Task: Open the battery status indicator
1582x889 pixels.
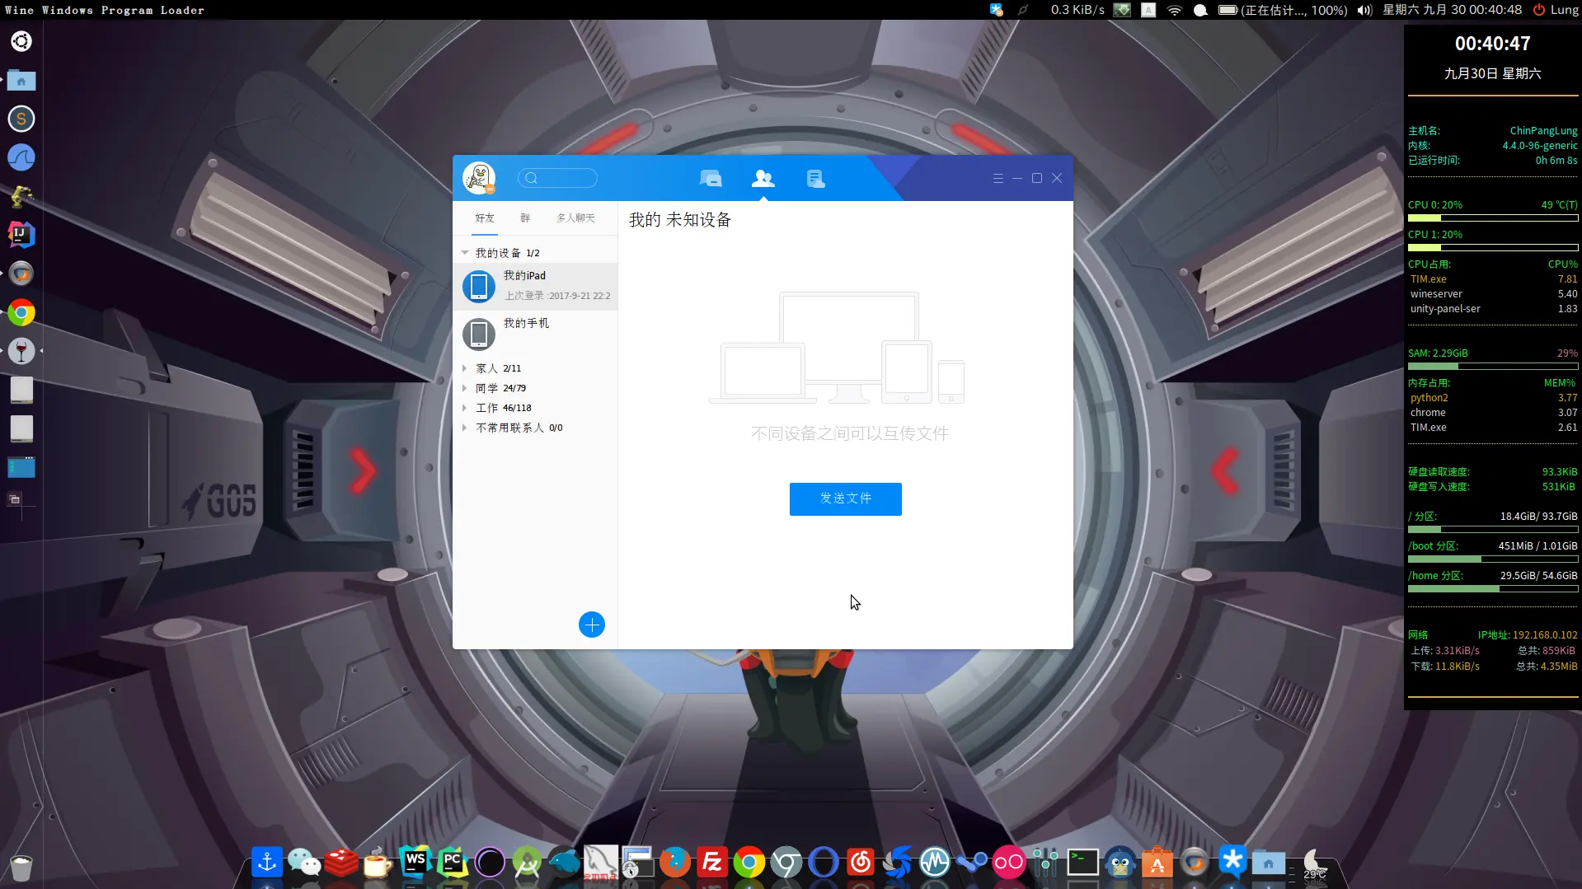Action: pos(1283,10)
